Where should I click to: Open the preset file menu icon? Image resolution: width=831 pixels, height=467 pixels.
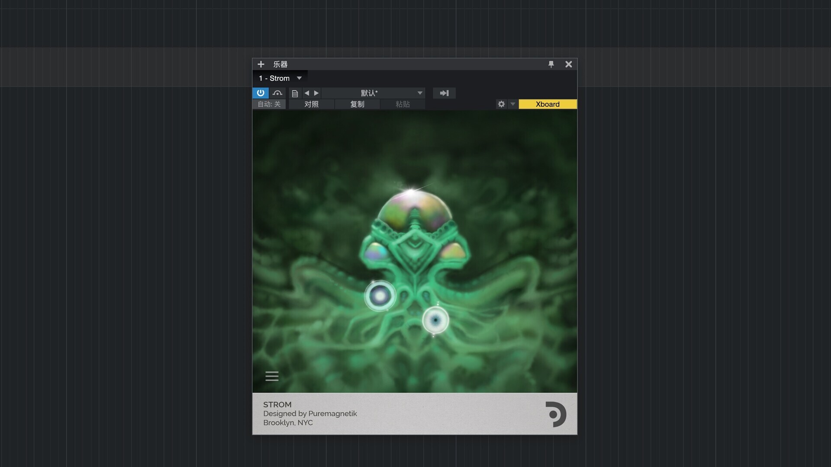click(x=295, y=93)
